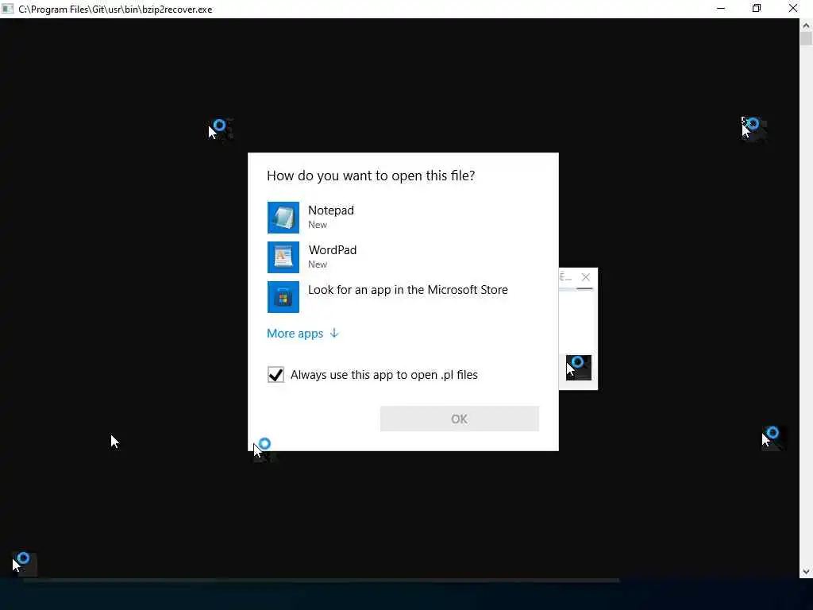Viewport: 813px width, 610px height.
Task: Restore down the bzip2recover.exe window
Action: pyautogui.click(x=757, y=9)
